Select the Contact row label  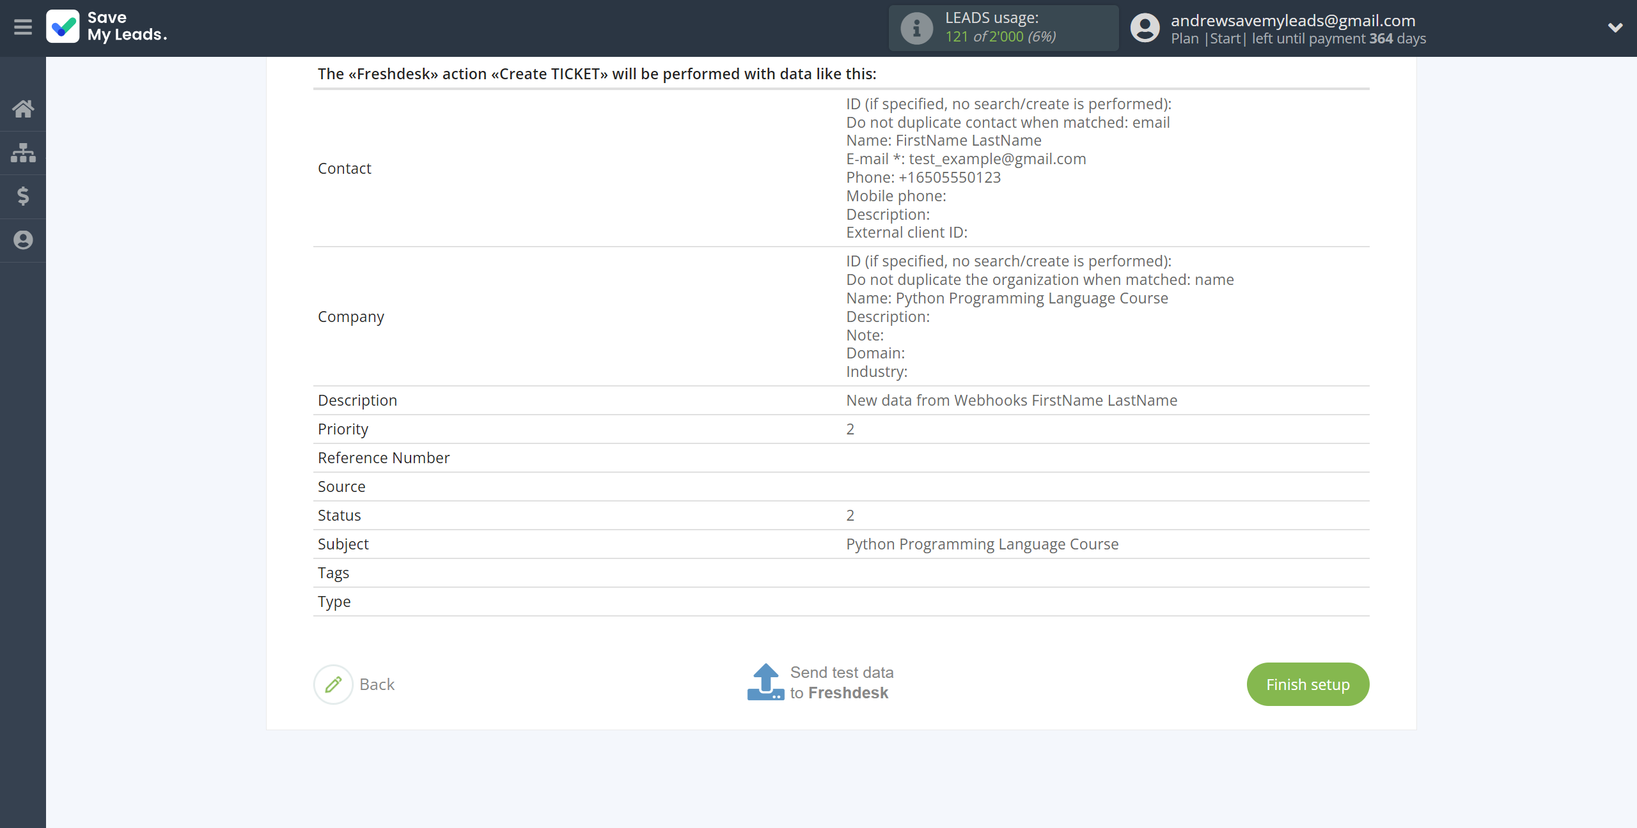click(x=344, y=168)
